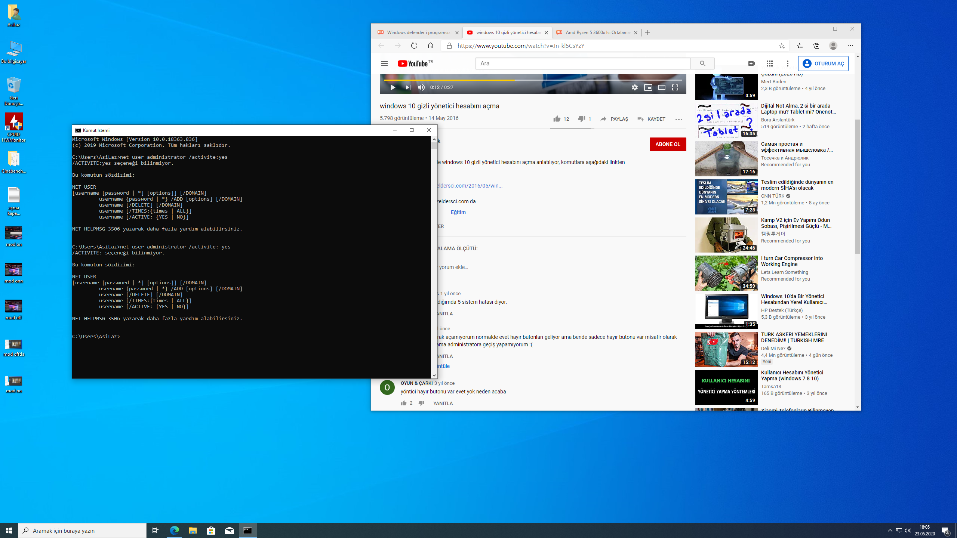The width and height of the screenshot is (957, 538).
Task: Enter fullscreen video mode
Action: pos(675,87)
